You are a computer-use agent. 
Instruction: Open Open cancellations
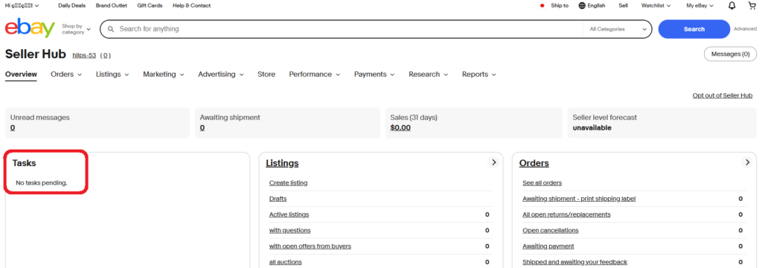click(551, 231)
